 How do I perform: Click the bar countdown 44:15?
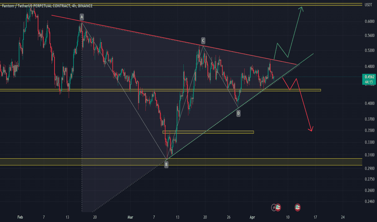369,82
